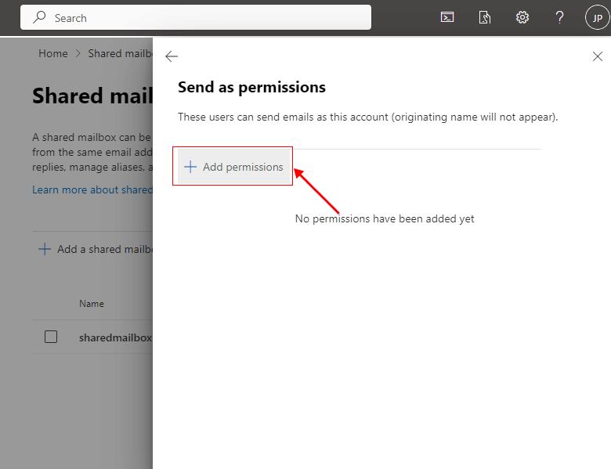Tick the sharedmailbox row checkbox

pyautogui.click(x=51, y=337)
